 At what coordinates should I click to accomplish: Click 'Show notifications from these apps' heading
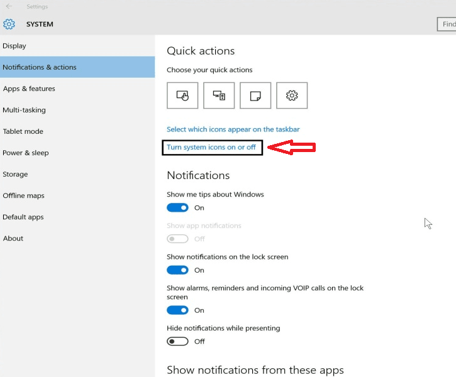pos(255,370)
